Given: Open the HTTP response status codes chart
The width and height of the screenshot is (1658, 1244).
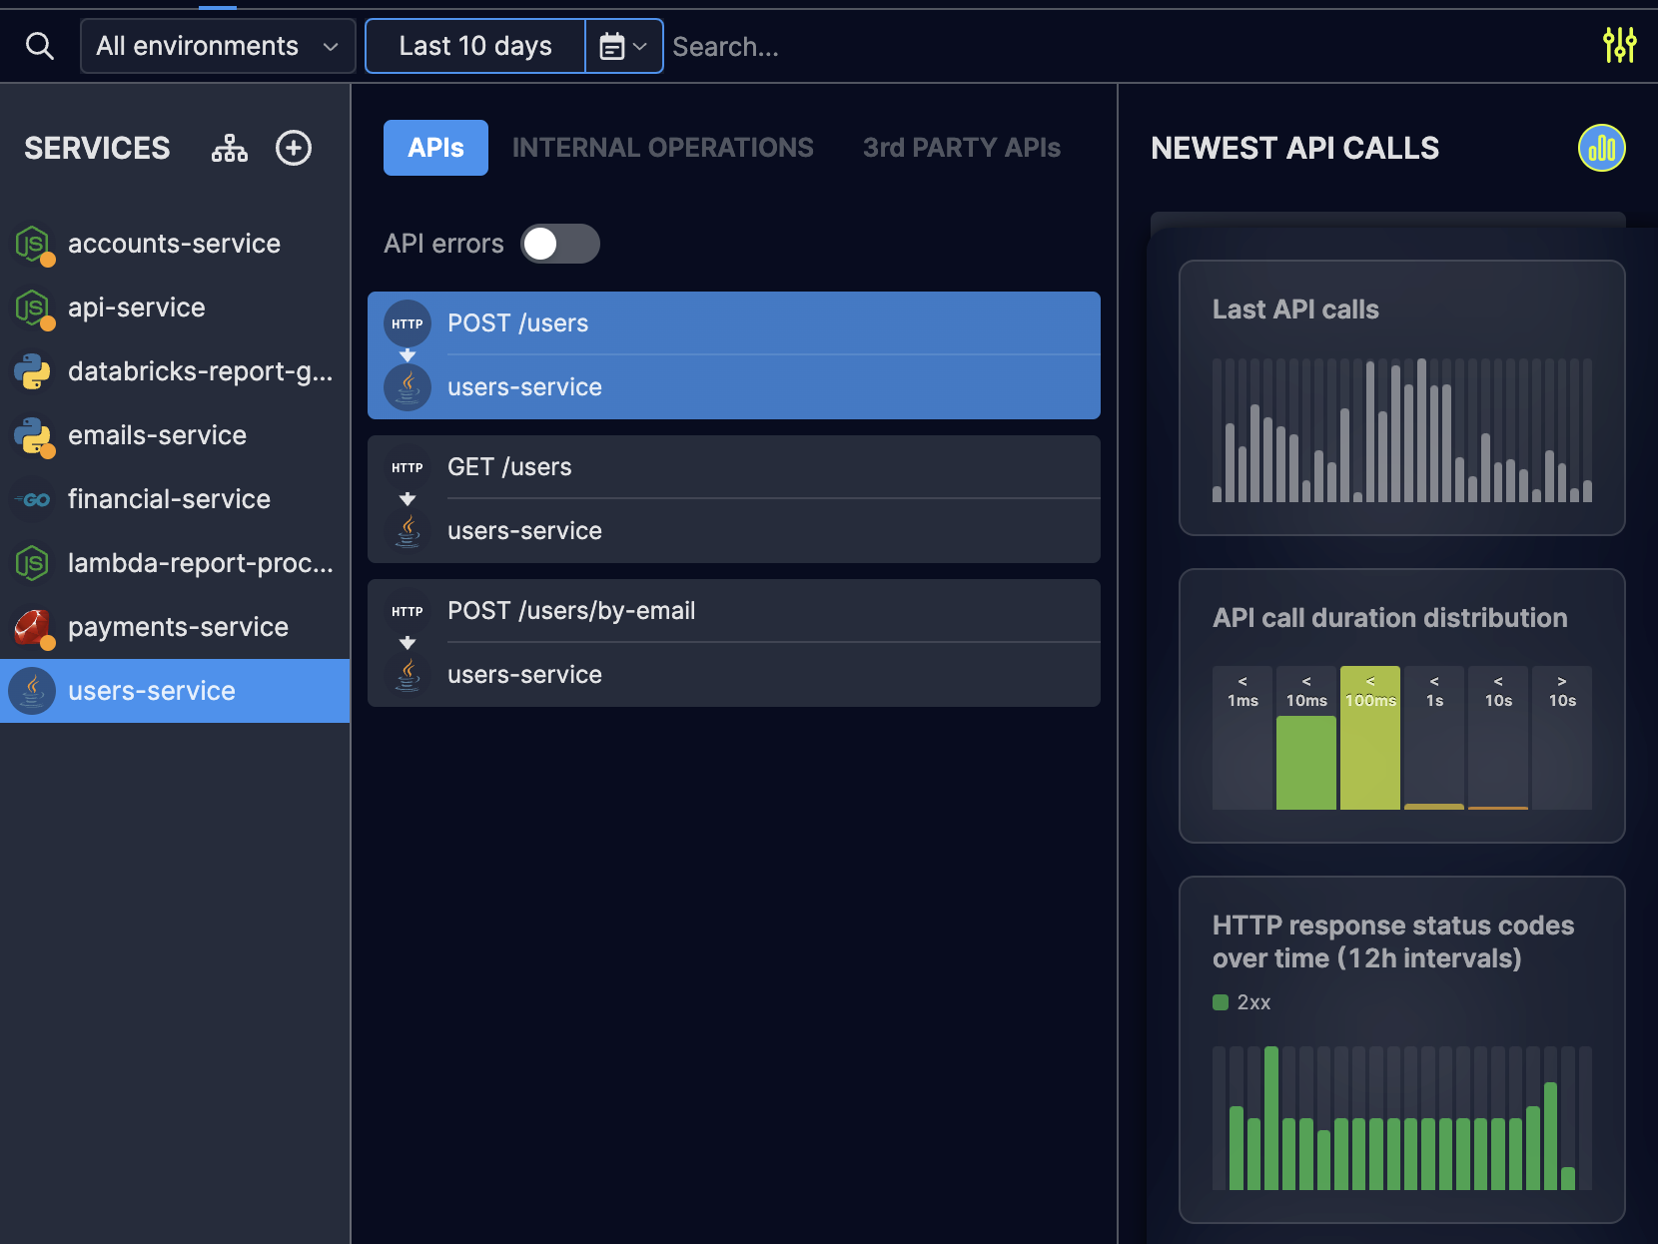Looking at the screenshot, I should point(1401,1118).
